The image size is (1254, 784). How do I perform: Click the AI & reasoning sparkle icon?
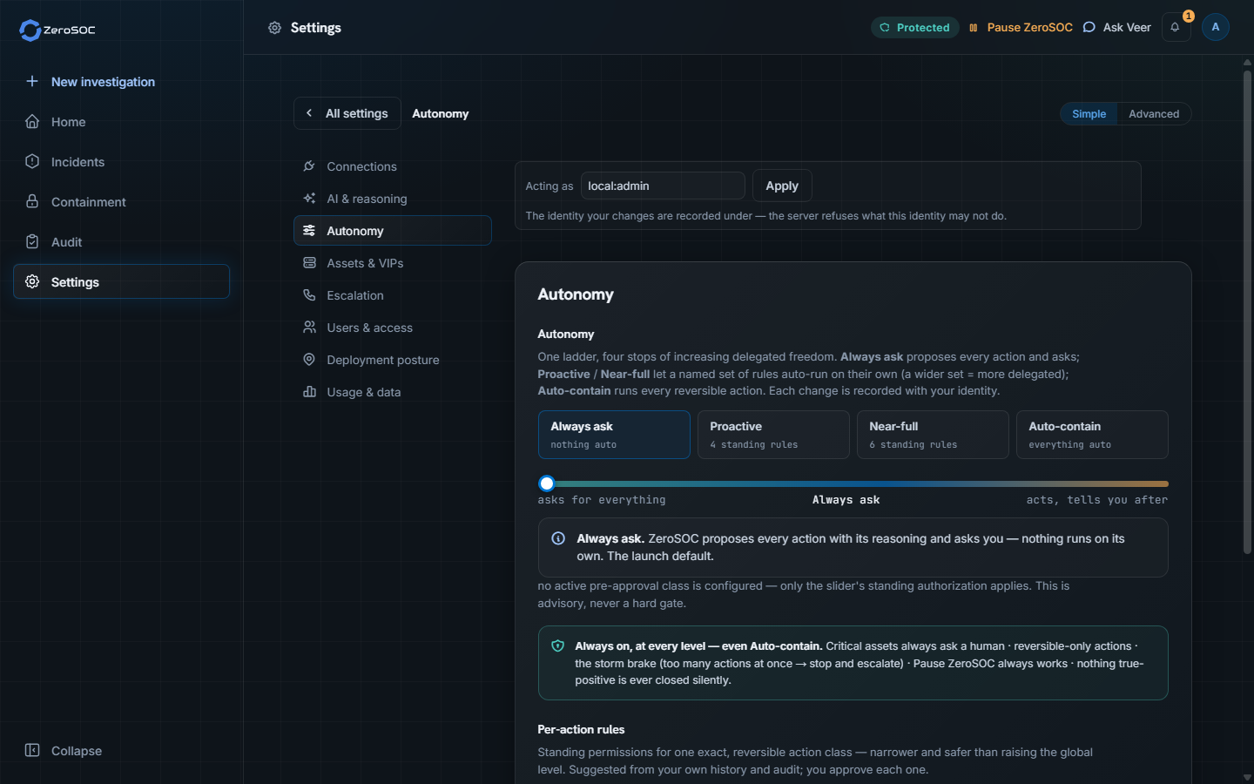coord(309,199)
